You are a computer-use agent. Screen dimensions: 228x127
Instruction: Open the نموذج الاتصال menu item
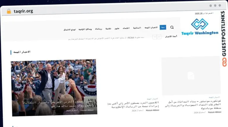[x=69, y=30]
